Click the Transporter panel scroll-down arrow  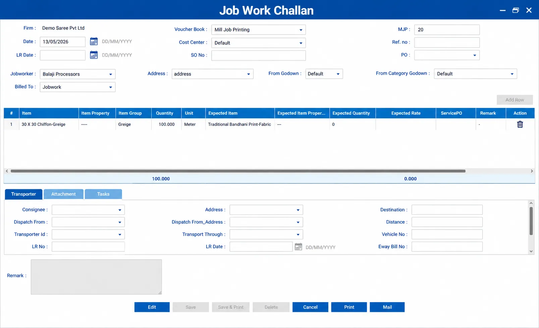click(x=531, y=251)
